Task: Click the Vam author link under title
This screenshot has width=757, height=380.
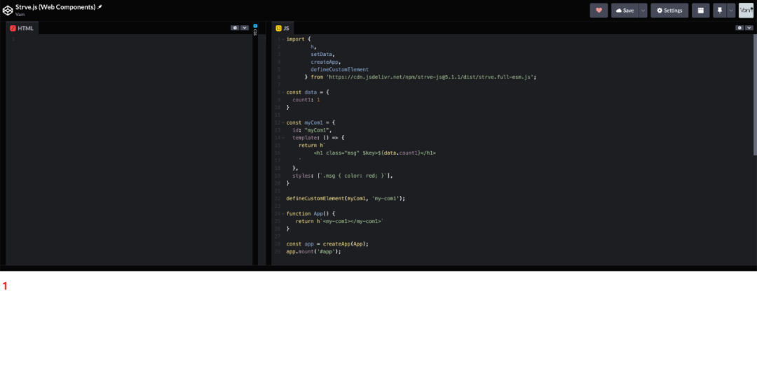Action: pyautogui.click(x=20, y=14)
